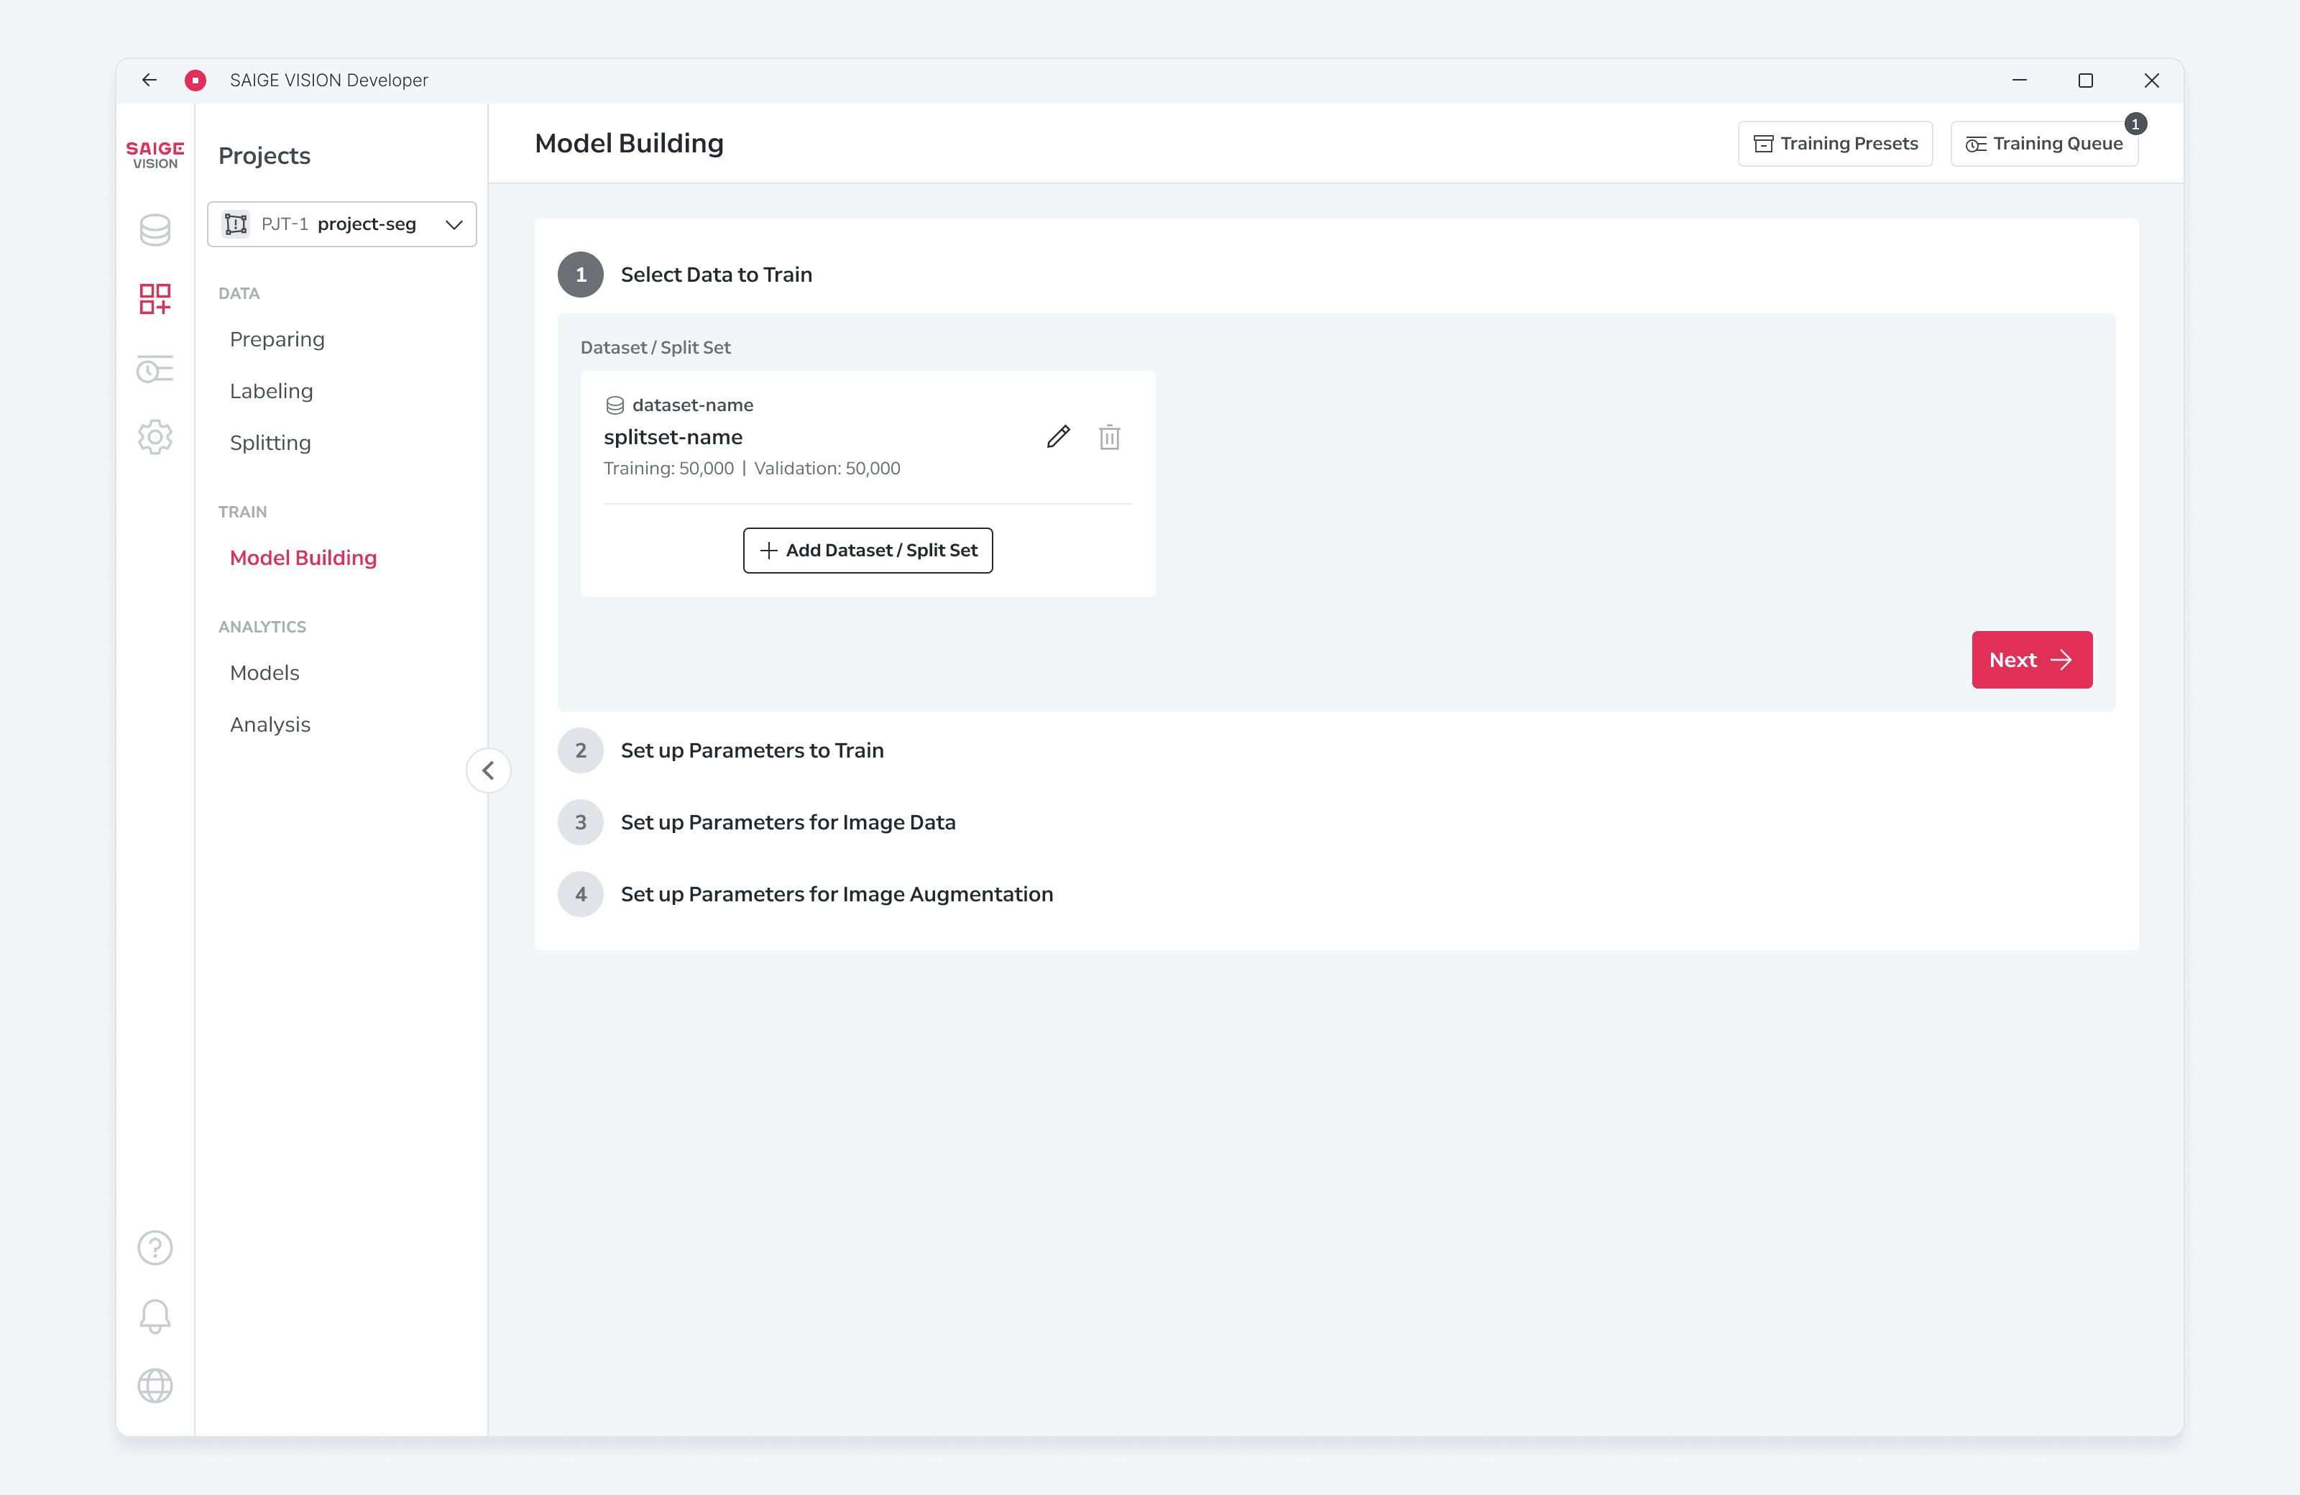Click Training: 50,000 count text
Image resolution: width=2300 pixels, height=1495 pixels.
pos(668,469)
